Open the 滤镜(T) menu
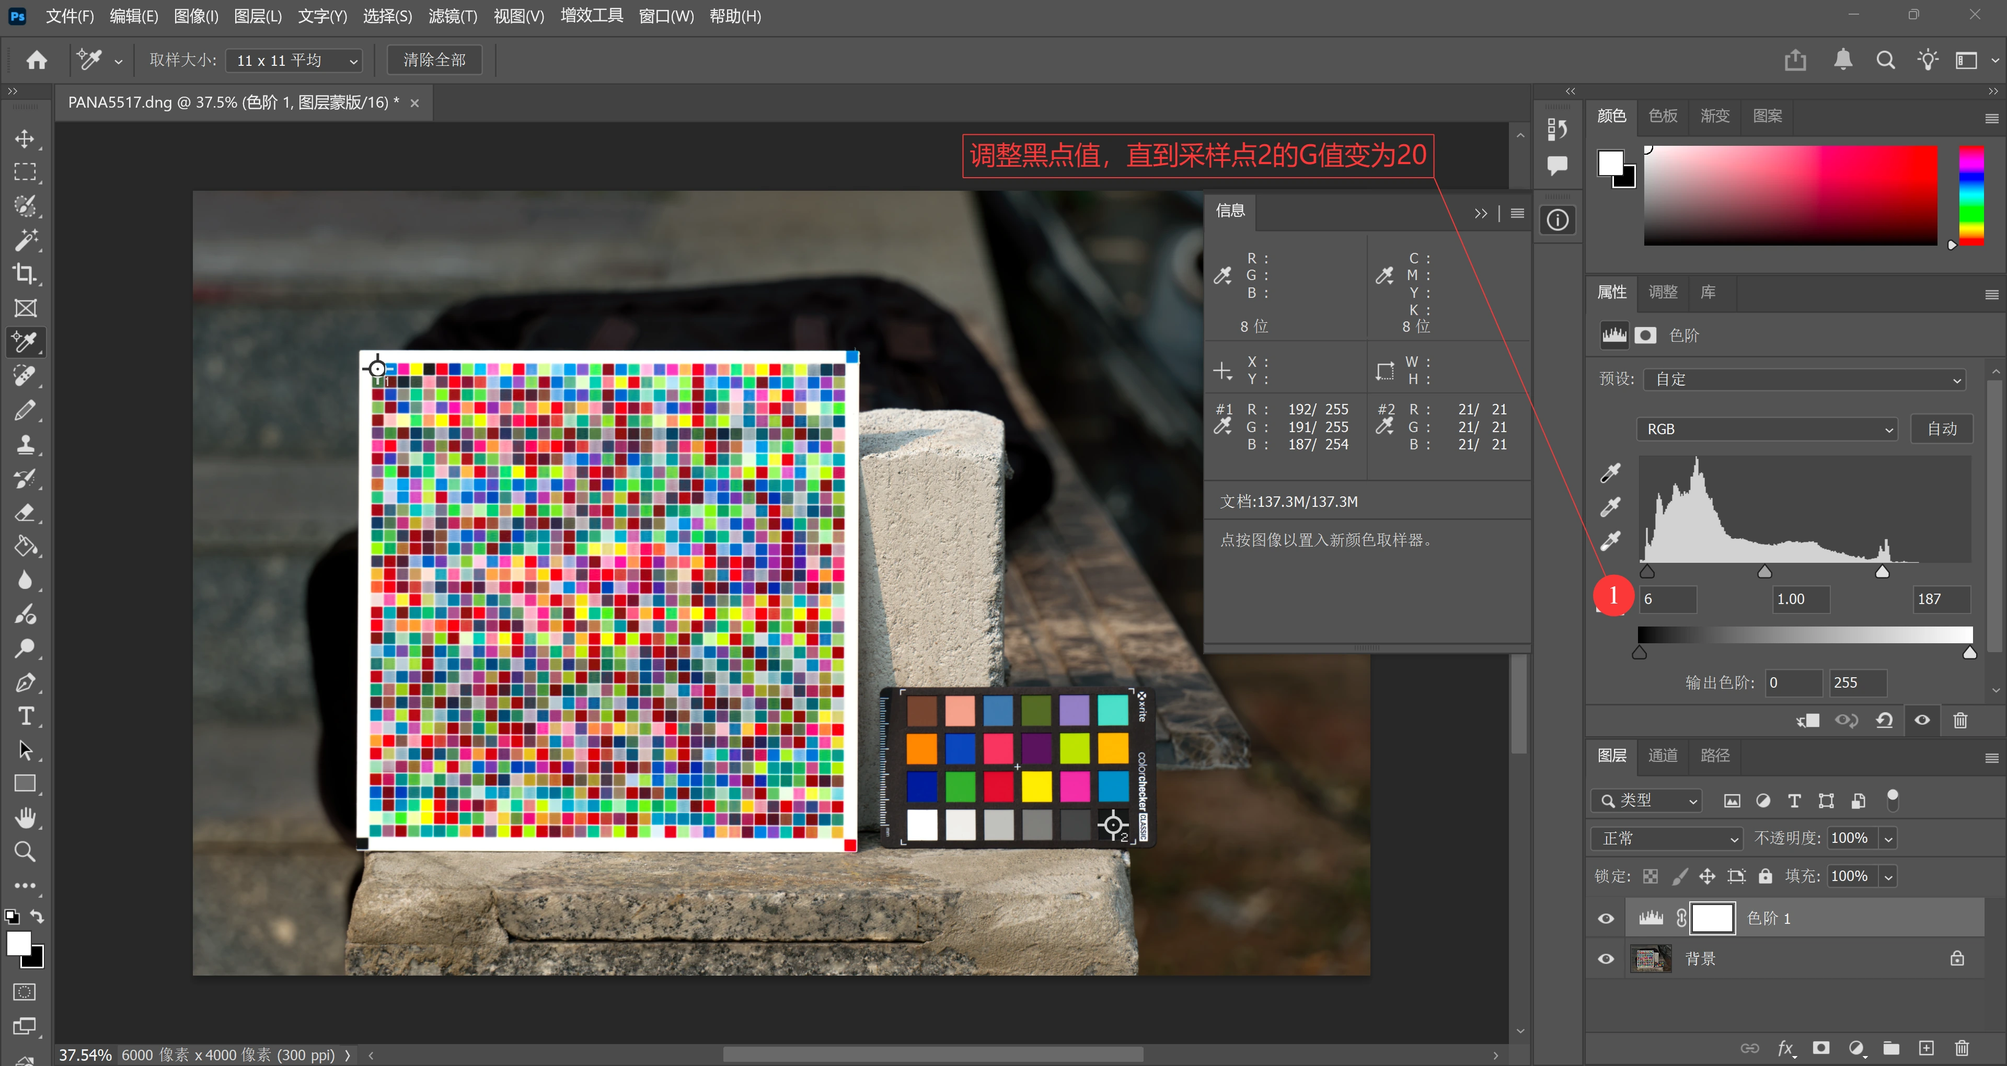2007x1066 pixels. [x=453, y=16]
